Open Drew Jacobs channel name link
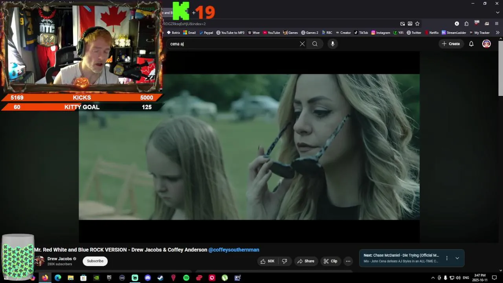 tap(59, 259)
